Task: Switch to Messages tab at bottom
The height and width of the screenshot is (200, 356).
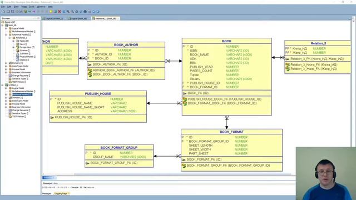Action: (47, 194)
